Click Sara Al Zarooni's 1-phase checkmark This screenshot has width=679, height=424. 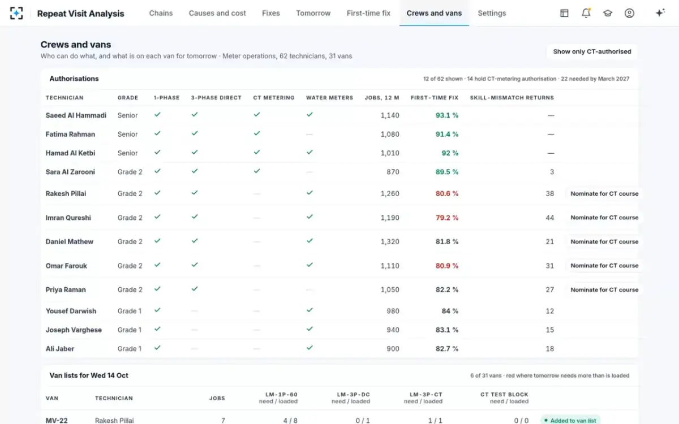click(157, 171)
